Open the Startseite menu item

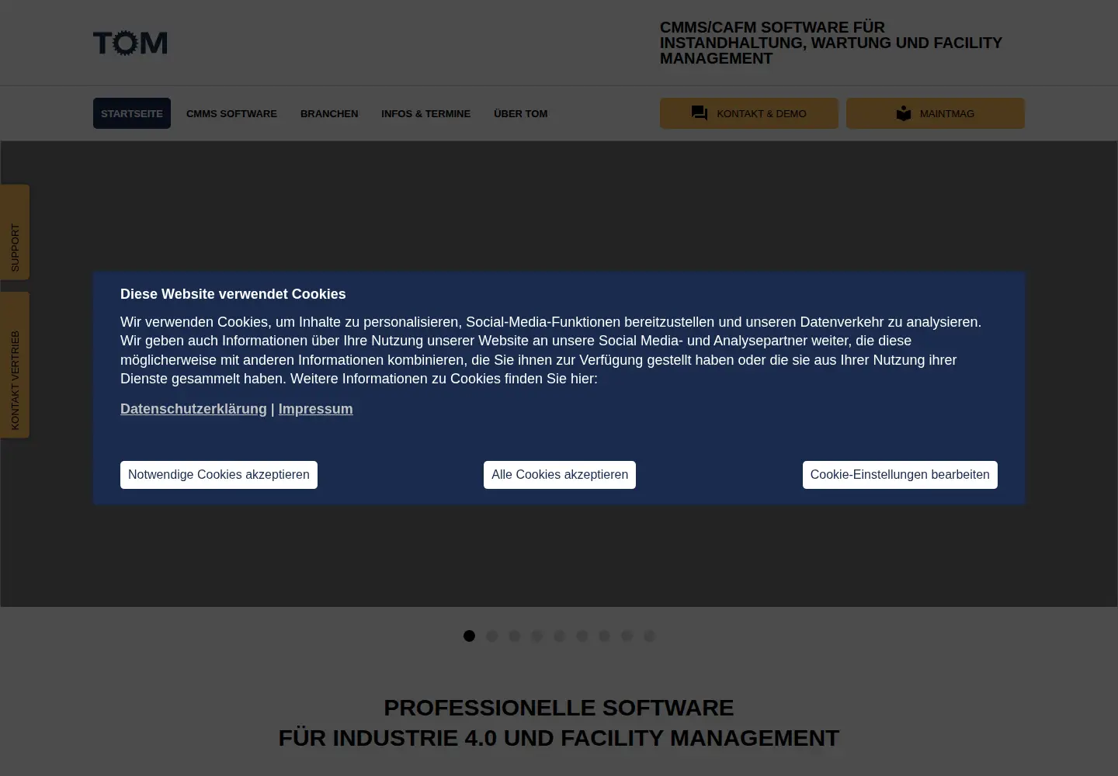(132, 113)
